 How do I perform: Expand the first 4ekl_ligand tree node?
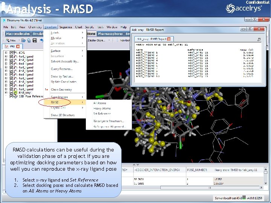[6, 56]
